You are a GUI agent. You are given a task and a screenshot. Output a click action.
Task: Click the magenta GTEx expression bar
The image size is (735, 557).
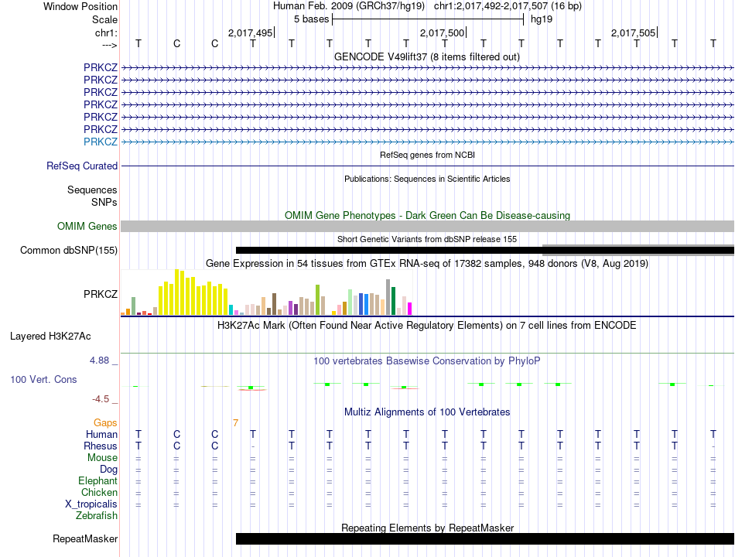(x=410, y=309)
